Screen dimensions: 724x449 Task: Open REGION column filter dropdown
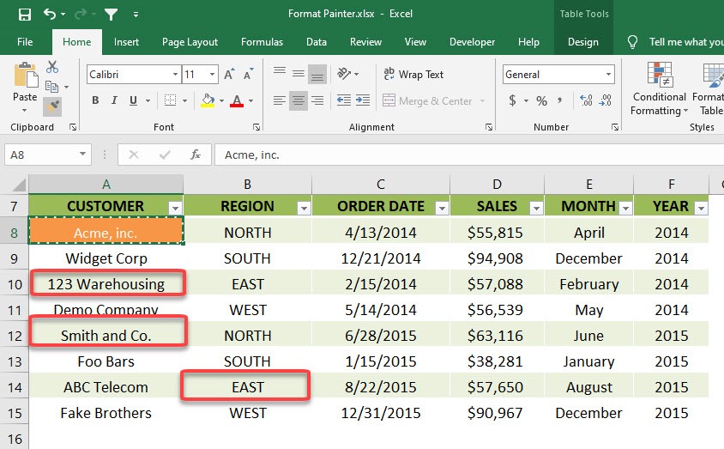304,209
